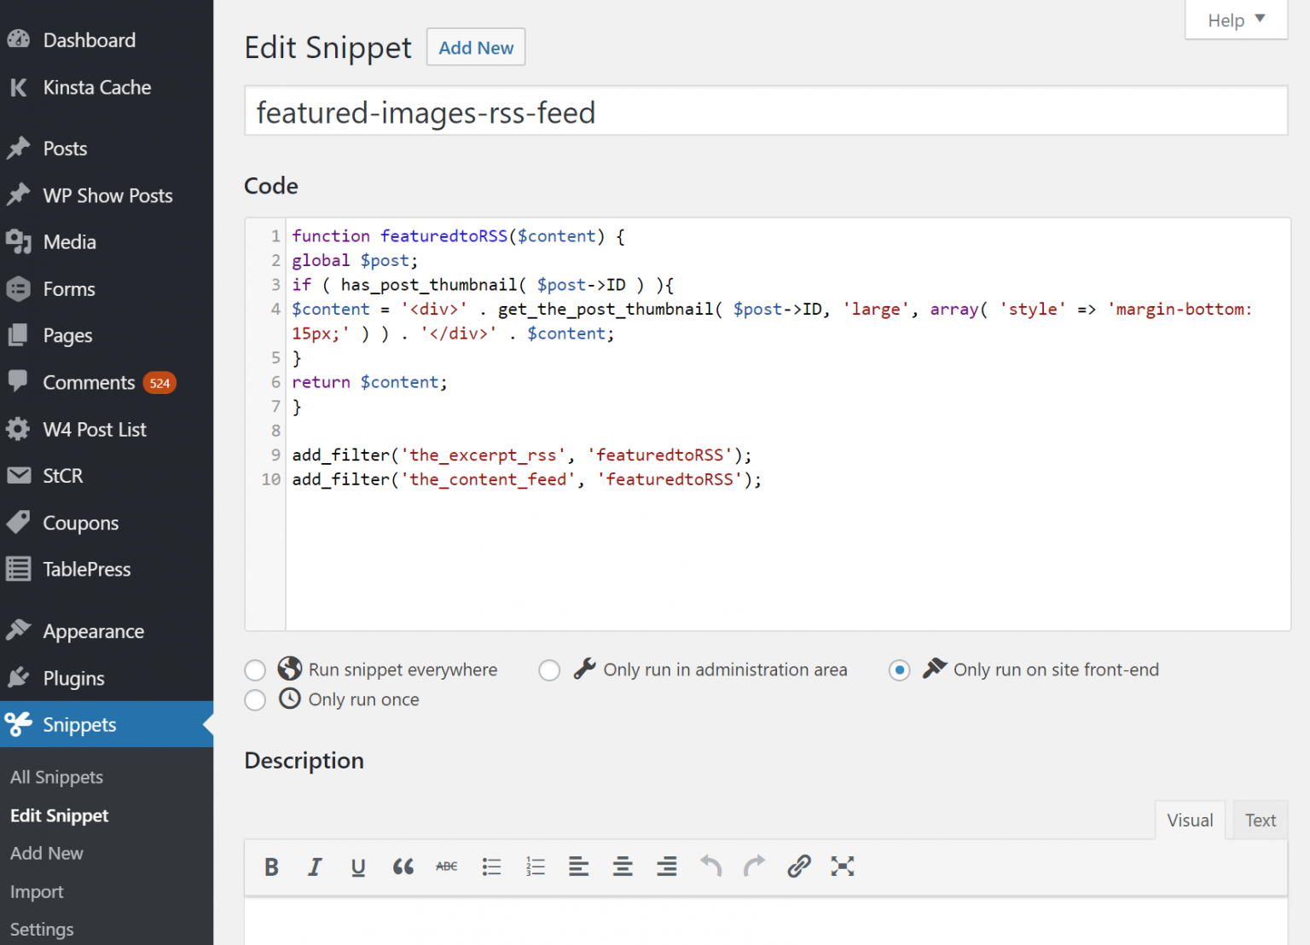
Task: Align description text to center
Action: click(623, 867)
